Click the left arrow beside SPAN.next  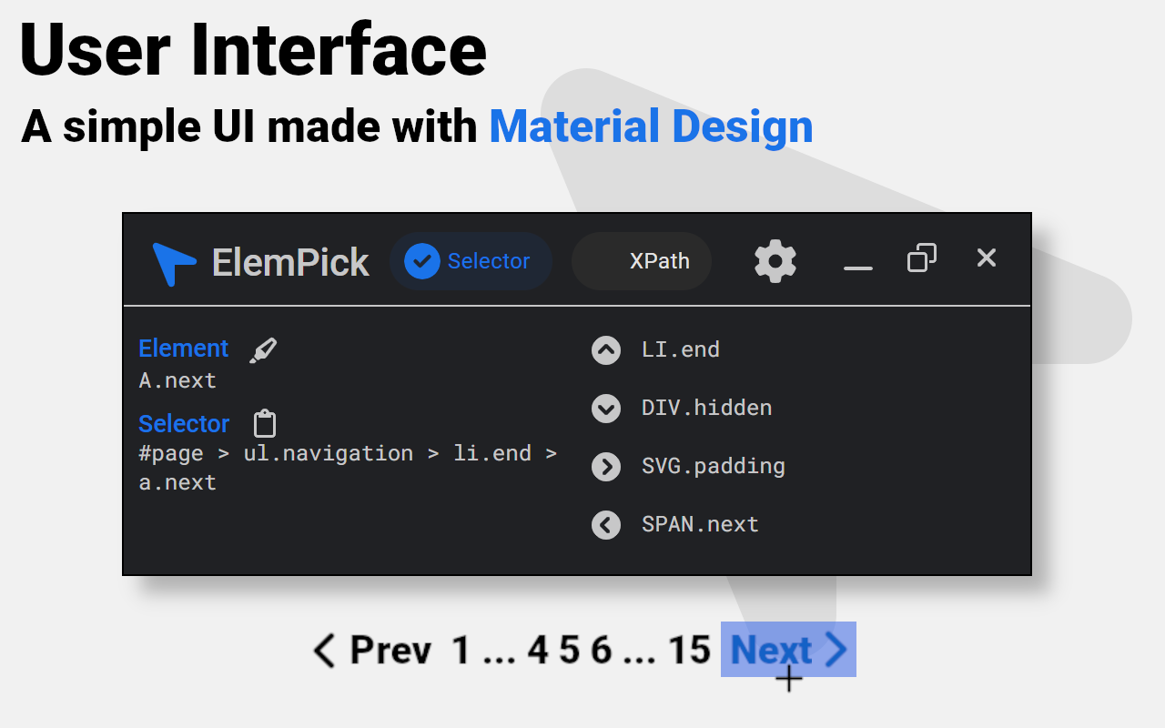[606, 524]
